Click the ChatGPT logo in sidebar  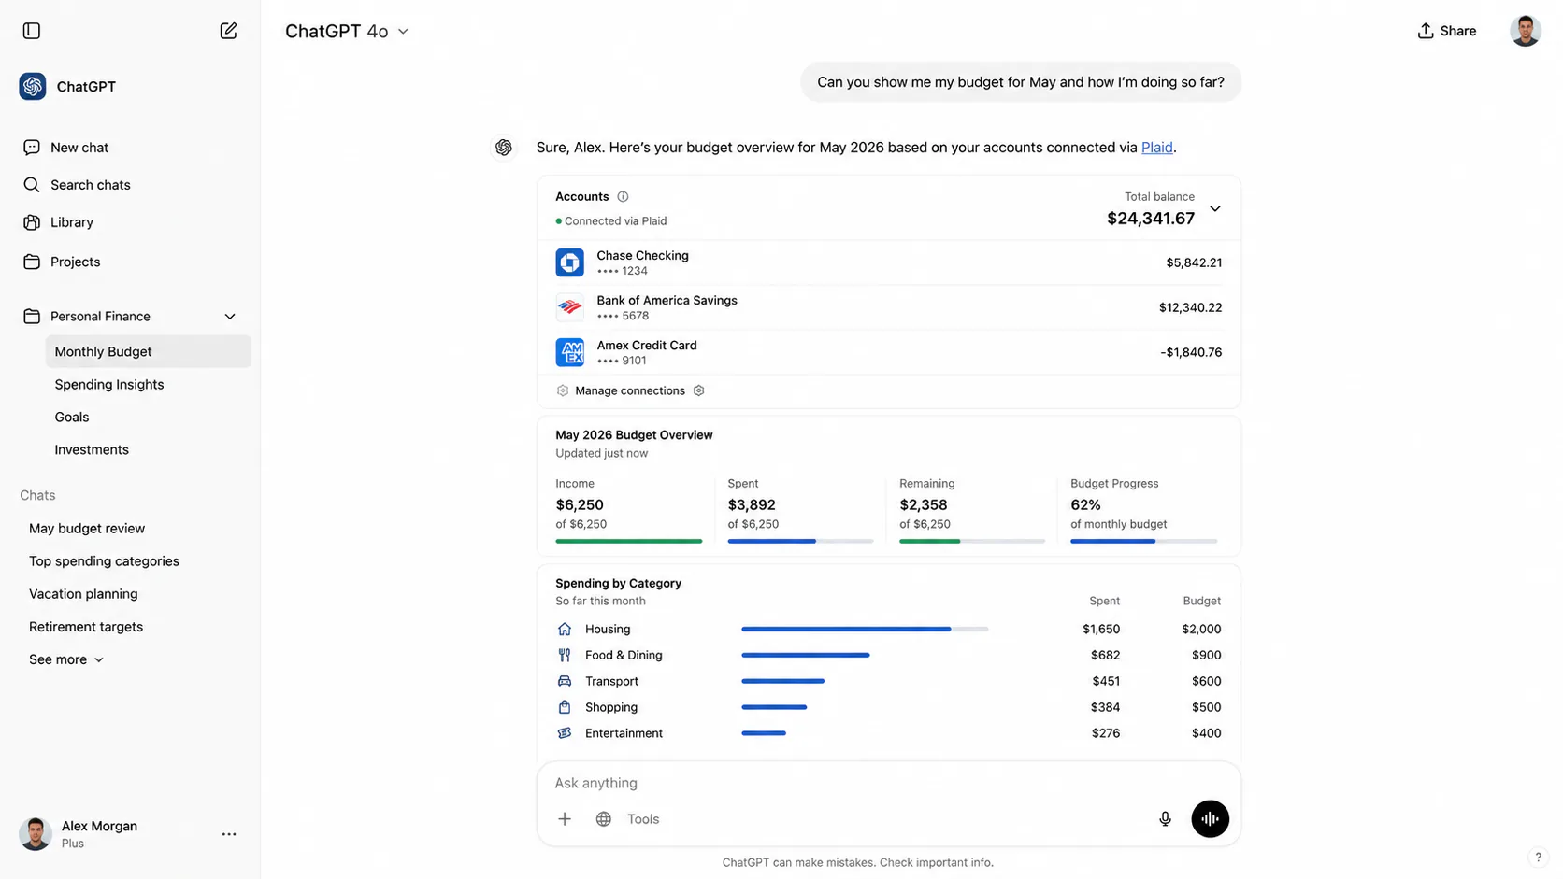(33, 87)
